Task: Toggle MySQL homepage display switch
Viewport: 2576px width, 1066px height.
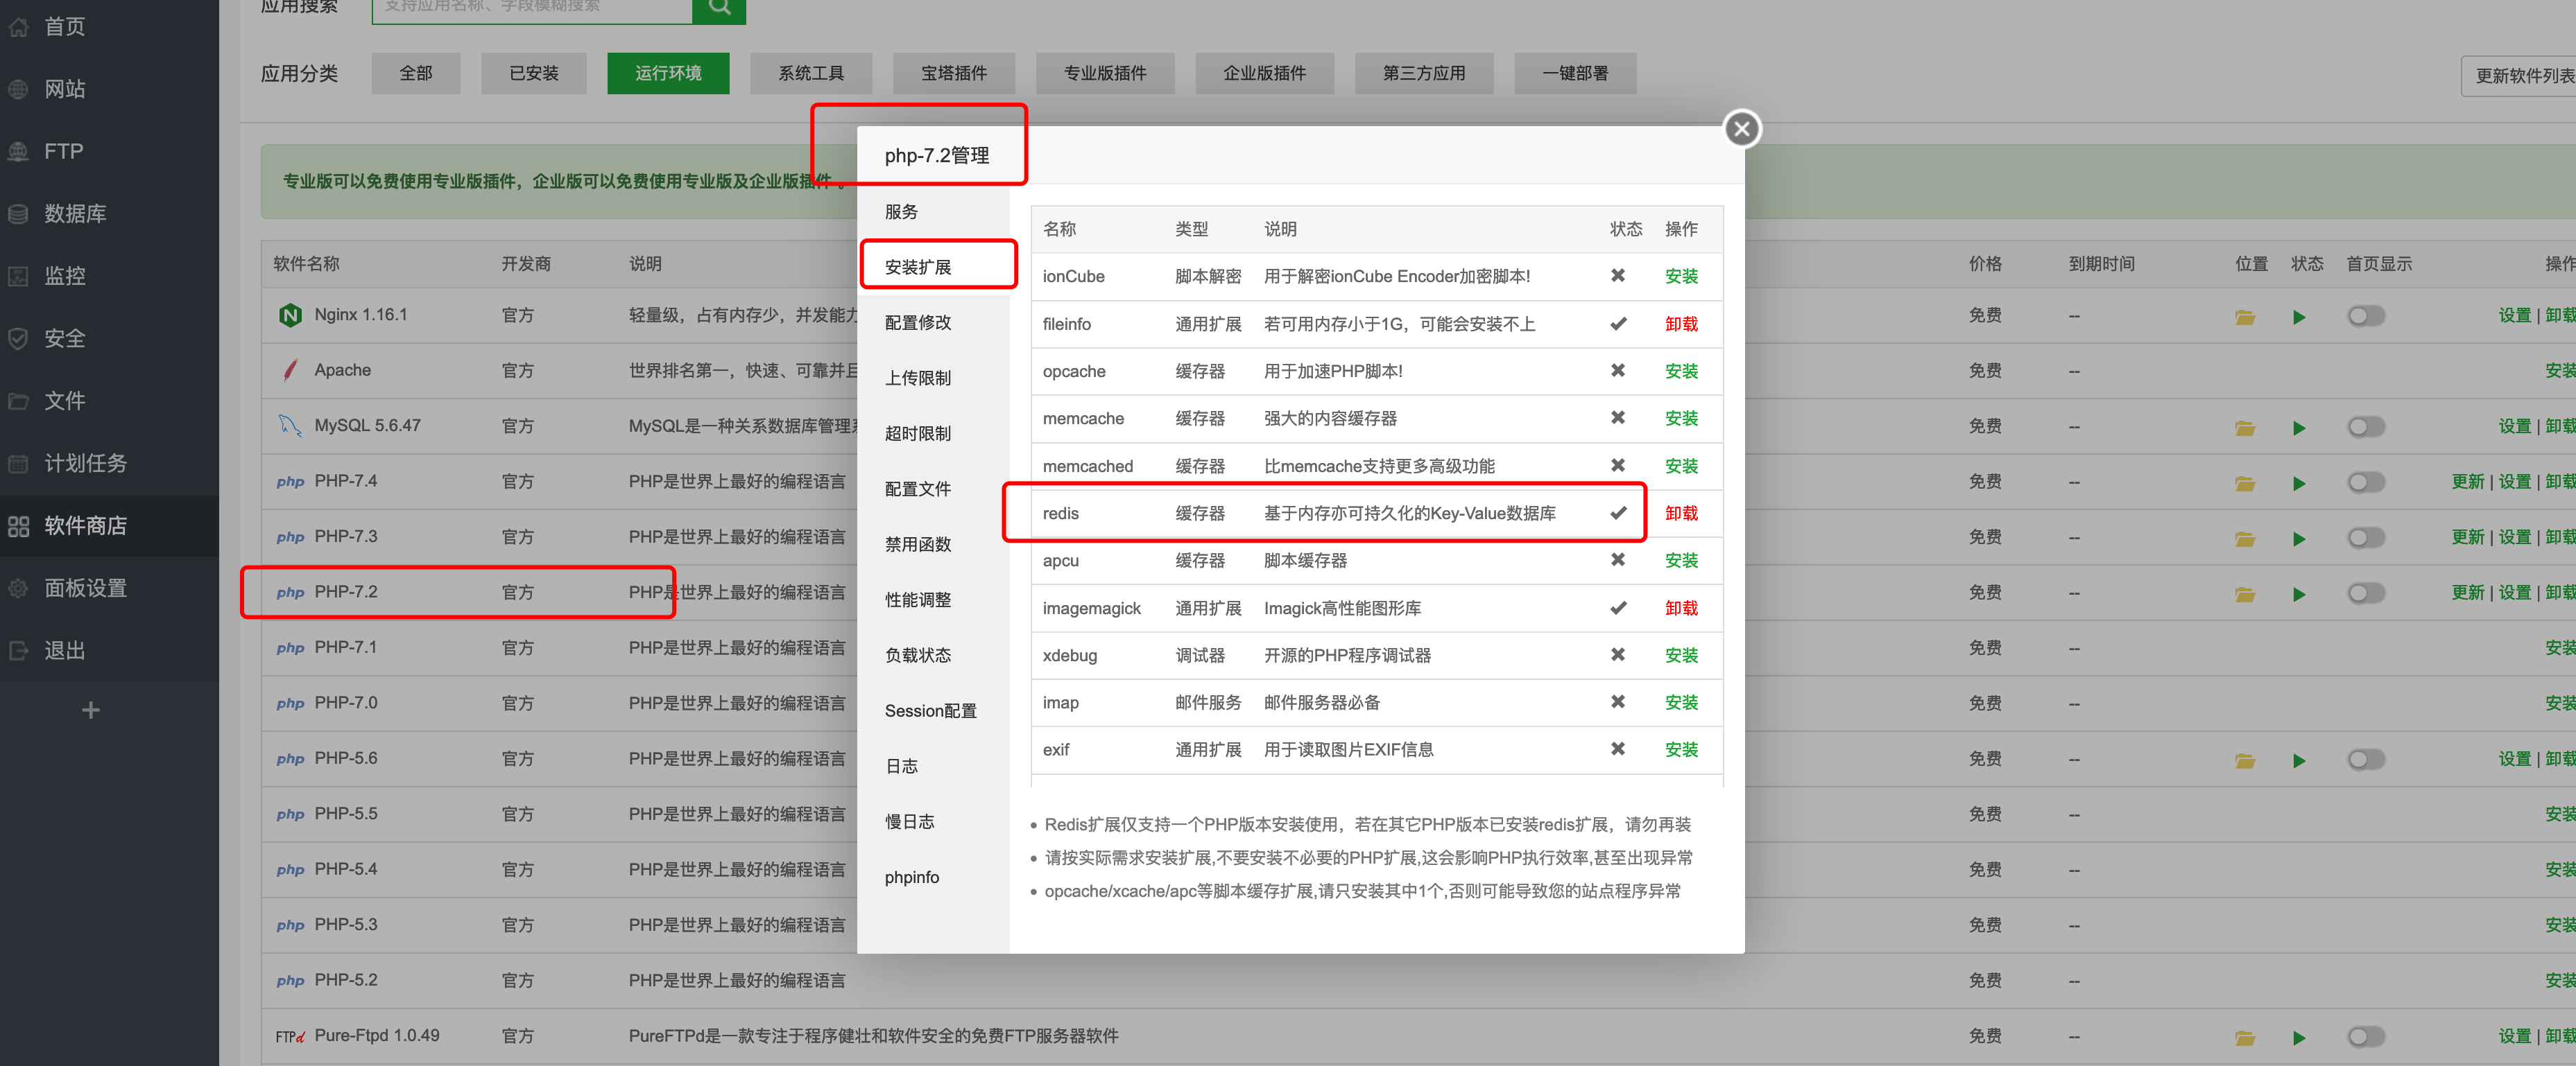Action: point(2366,426)
